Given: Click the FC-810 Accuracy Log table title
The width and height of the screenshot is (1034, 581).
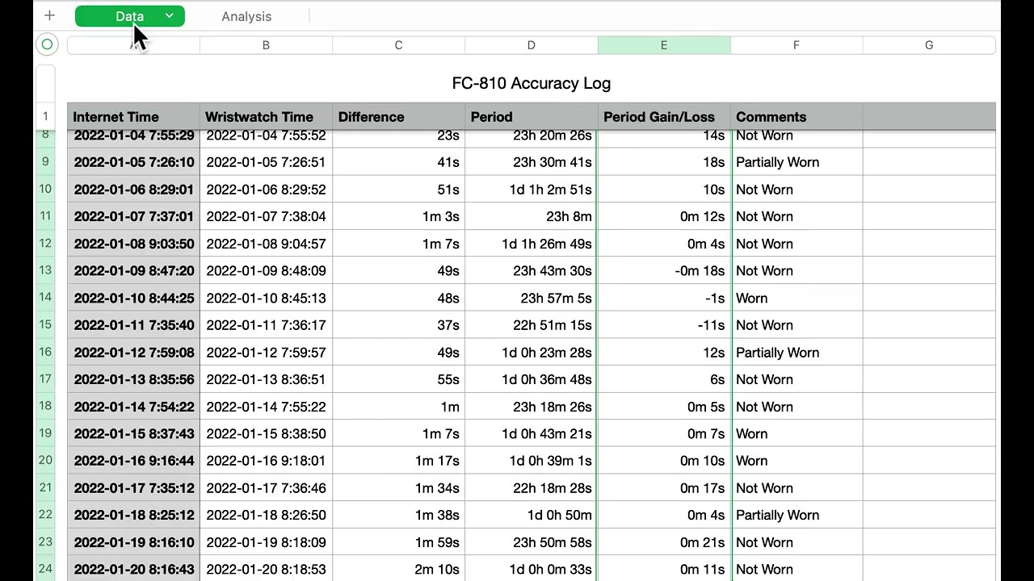Looking at the screenshot, I should pyautogui.click(x=531, y=83).
